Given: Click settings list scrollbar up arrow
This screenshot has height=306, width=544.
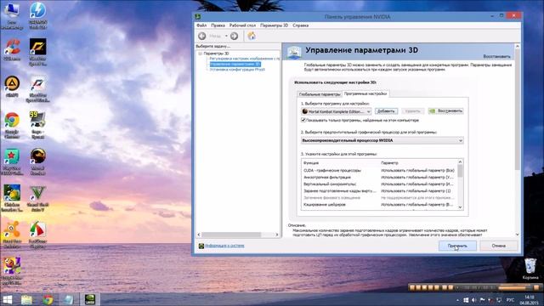Looking at the screenshot, I should pyautogui.click(x=461, y=162).
